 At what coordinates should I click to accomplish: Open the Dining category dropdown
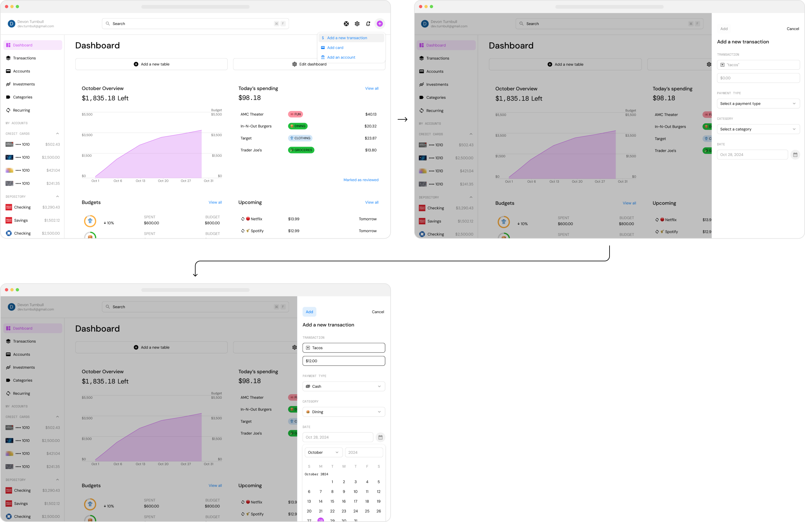344,412
